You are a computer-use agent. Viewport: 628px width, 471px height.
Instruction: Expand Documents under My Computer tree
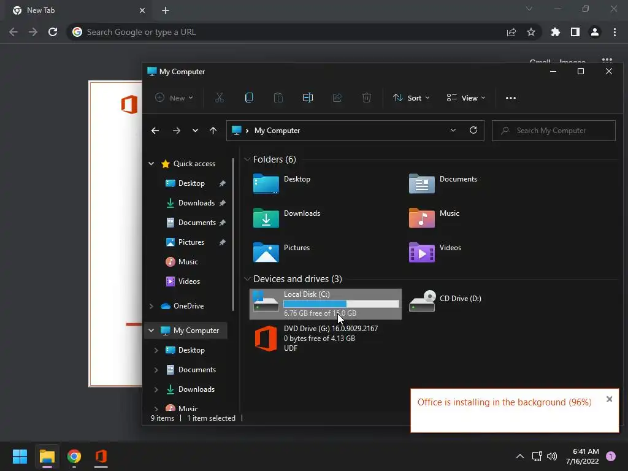point(156,370)
